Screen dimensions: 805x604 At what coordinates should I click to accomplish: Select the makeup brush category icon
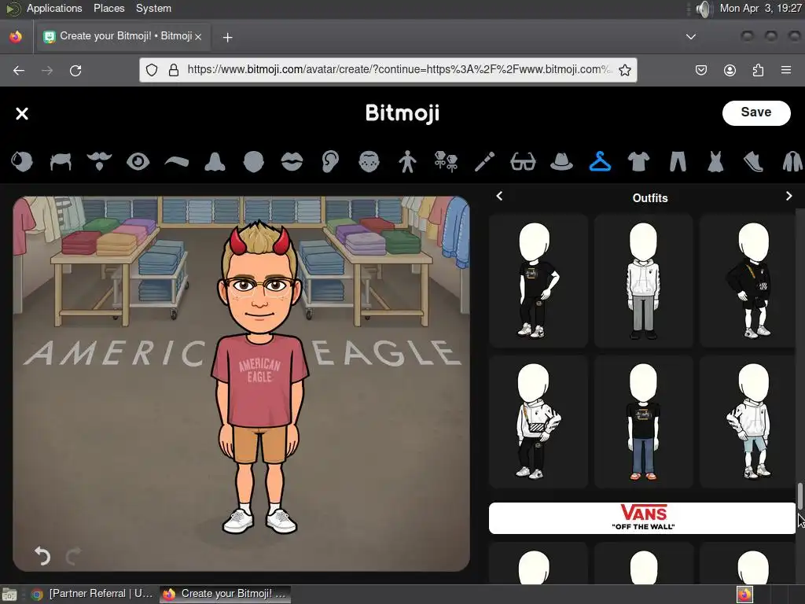(x=484, y=162)
